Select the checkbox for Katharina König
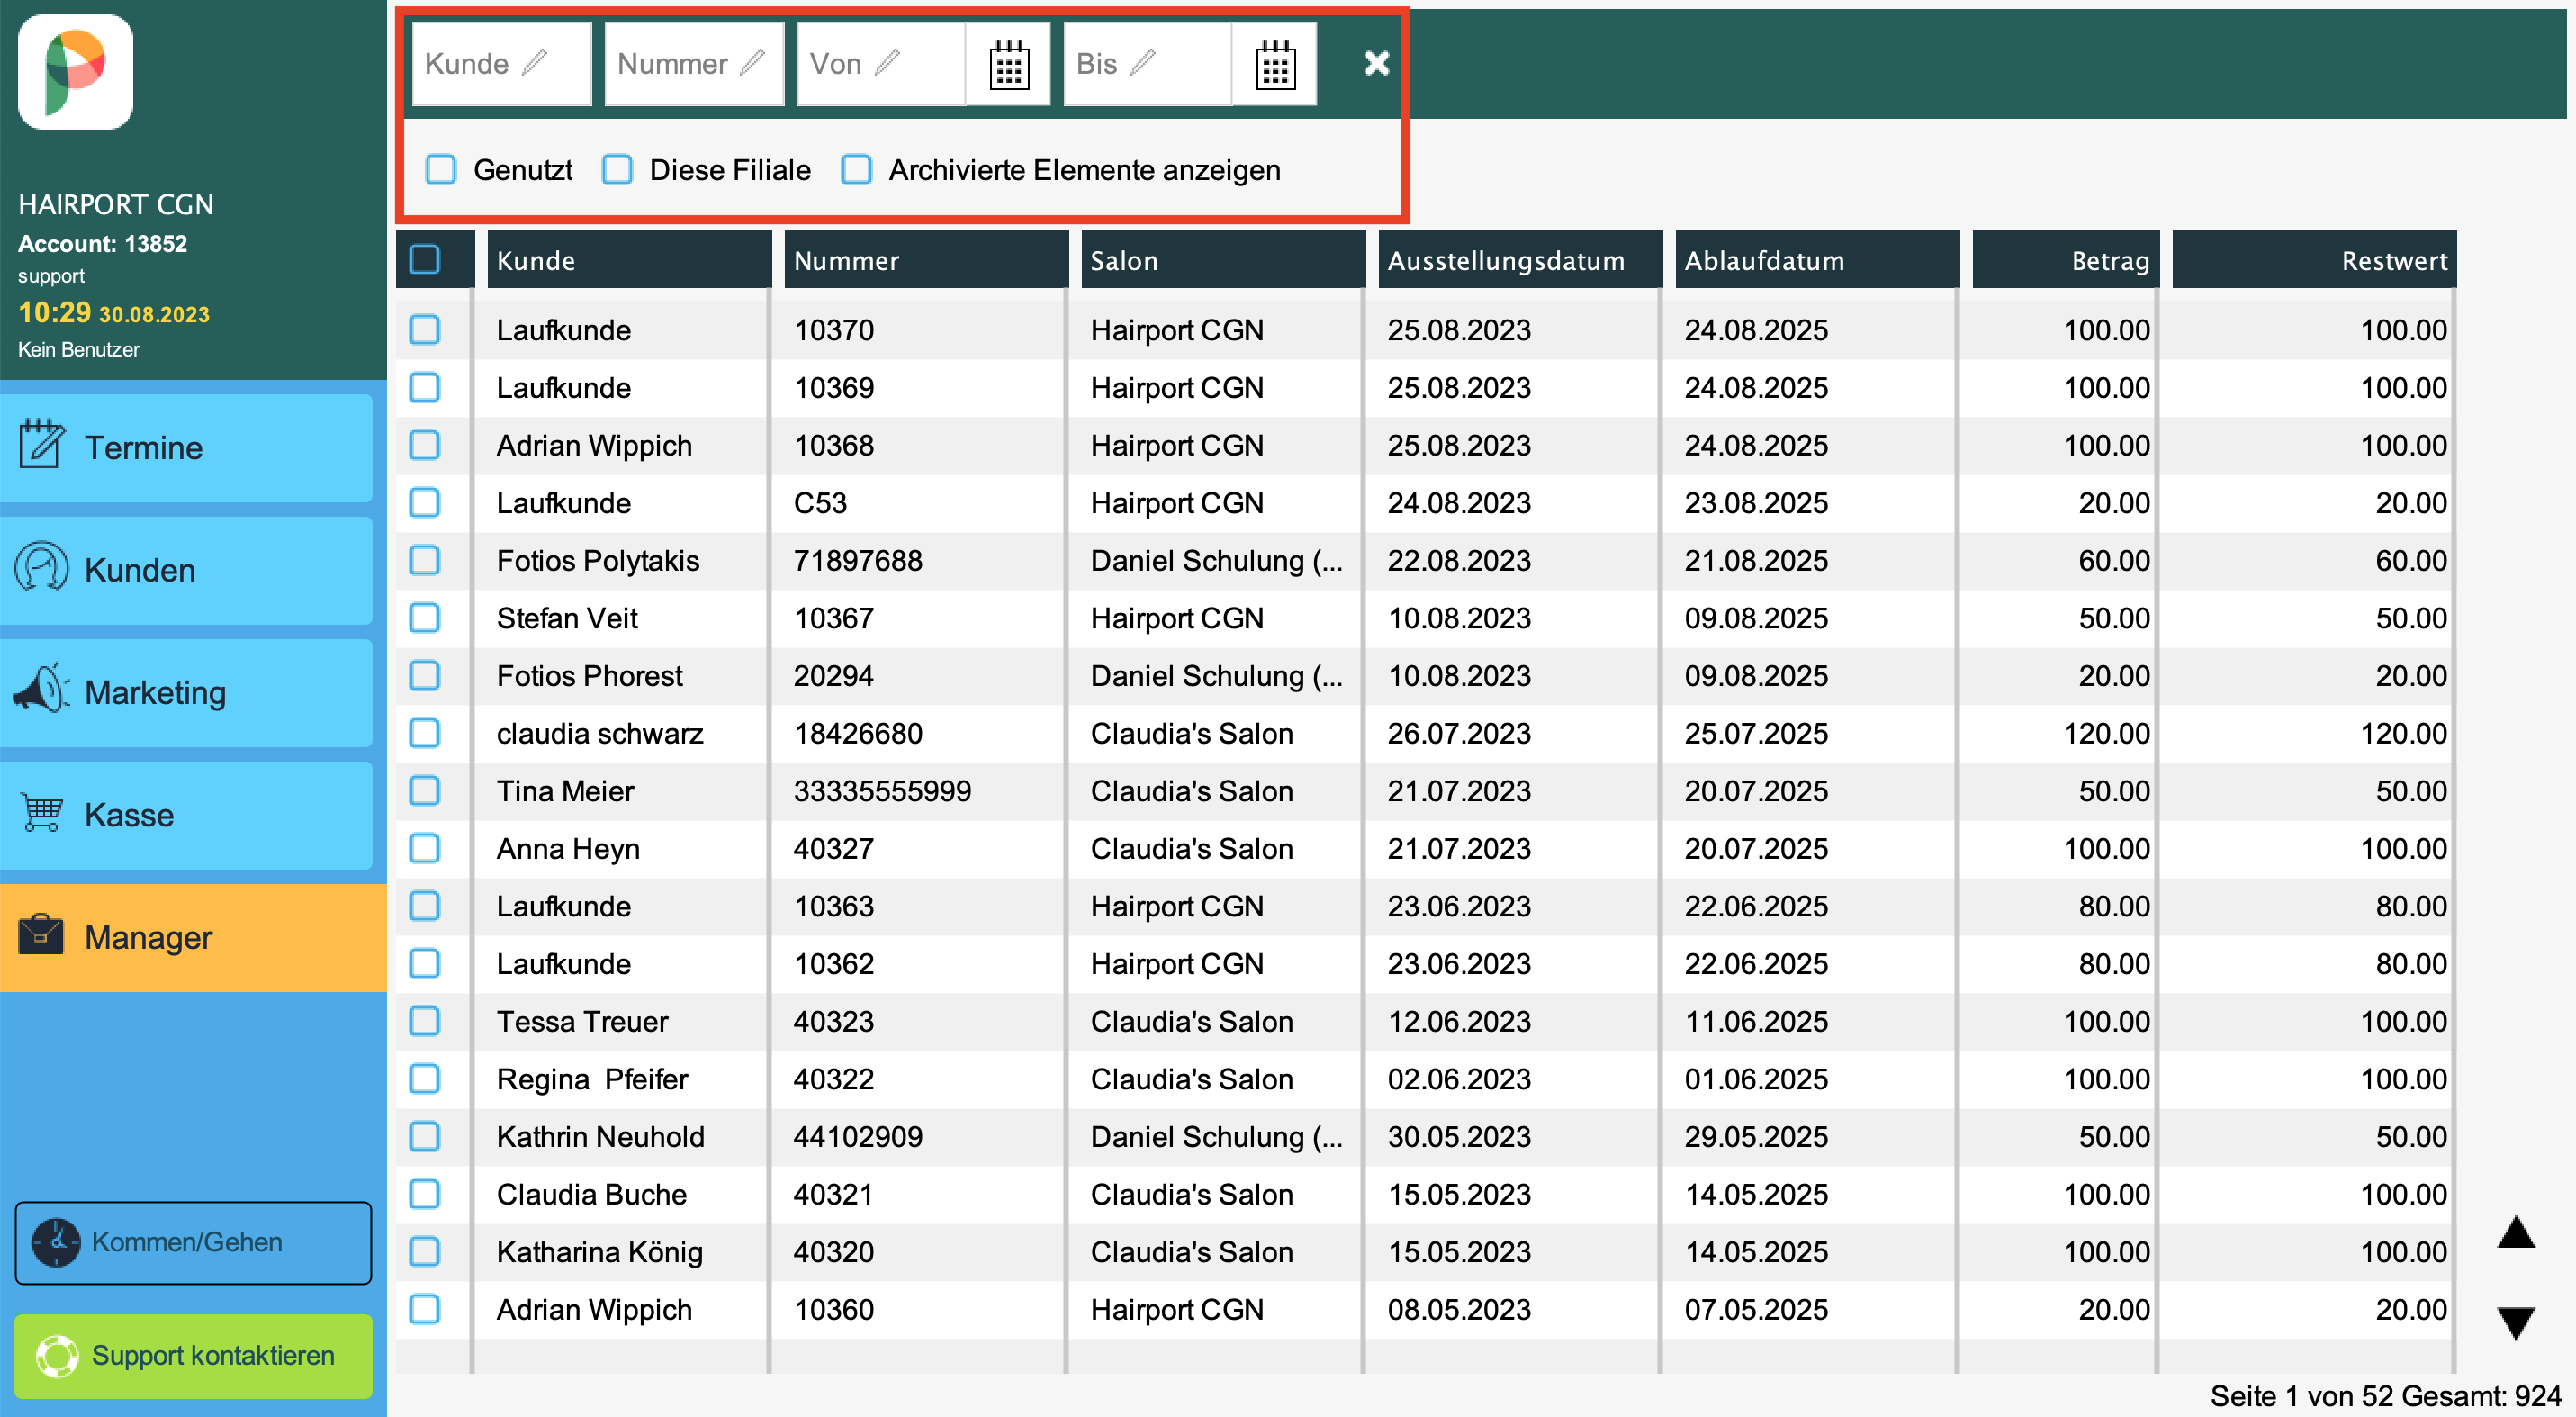 [425, 1251]
